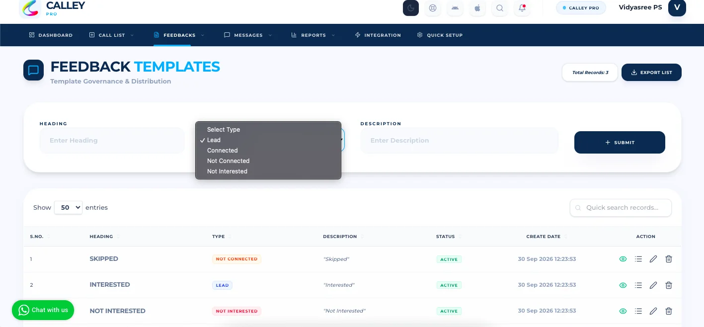Open list icon for NOT INTERESTED row
The height and width of the screenshot is (327, 704).
point(638,311)
